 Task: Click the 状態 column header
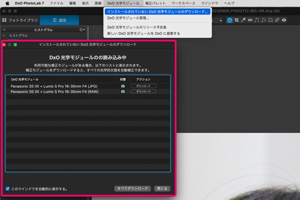click(123, 79)
